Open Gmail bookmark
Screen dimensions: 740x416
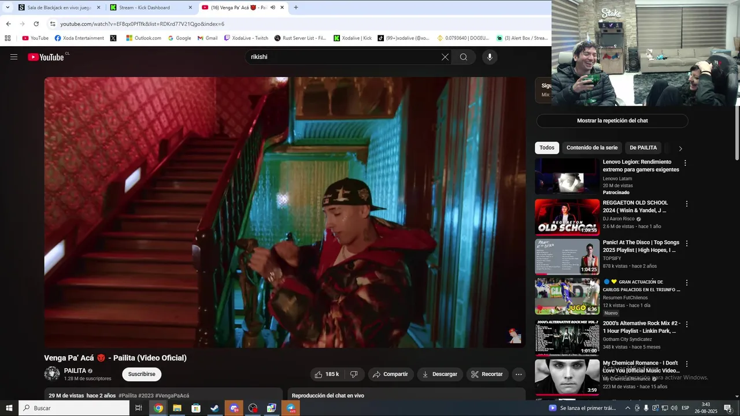click(x=208, y=38)
